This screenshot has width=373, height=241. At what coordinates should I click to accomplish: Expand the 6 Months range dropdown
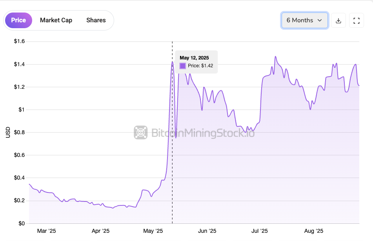[x=304, y=20]
